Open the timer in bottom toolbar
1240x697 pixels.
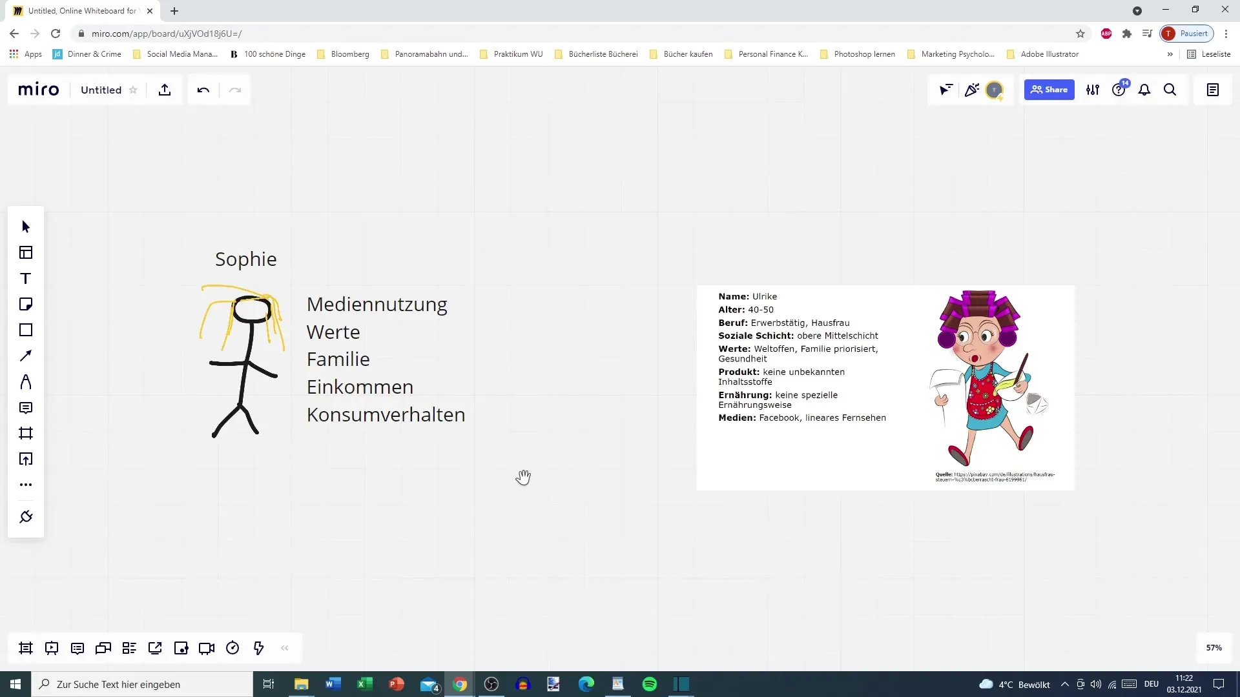[x=232, y=648]
